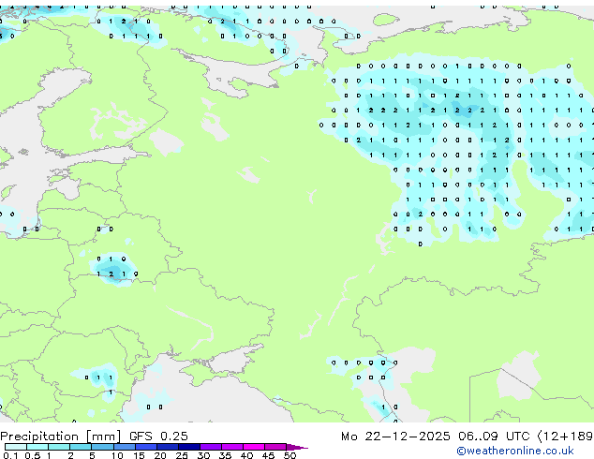
Task: Click the 20–25 mm dark blue swatch
Action: click(168, 447)
